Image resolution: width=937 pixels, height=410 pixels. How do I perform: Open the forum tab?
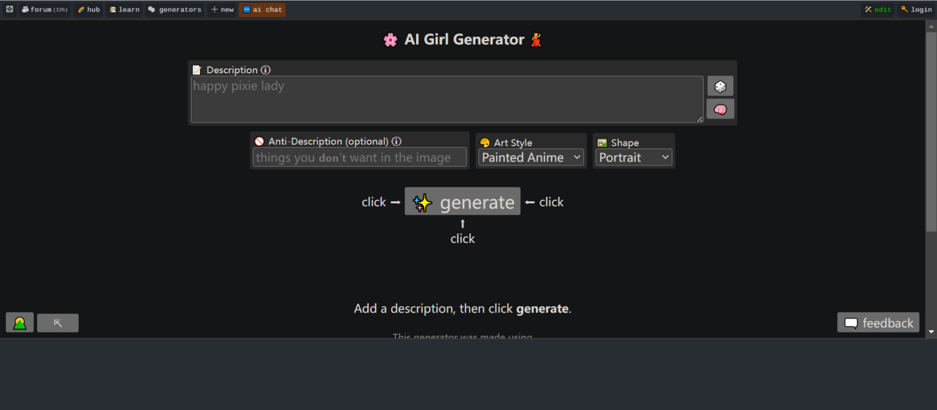pyautogui.click(x=45, y=10)
